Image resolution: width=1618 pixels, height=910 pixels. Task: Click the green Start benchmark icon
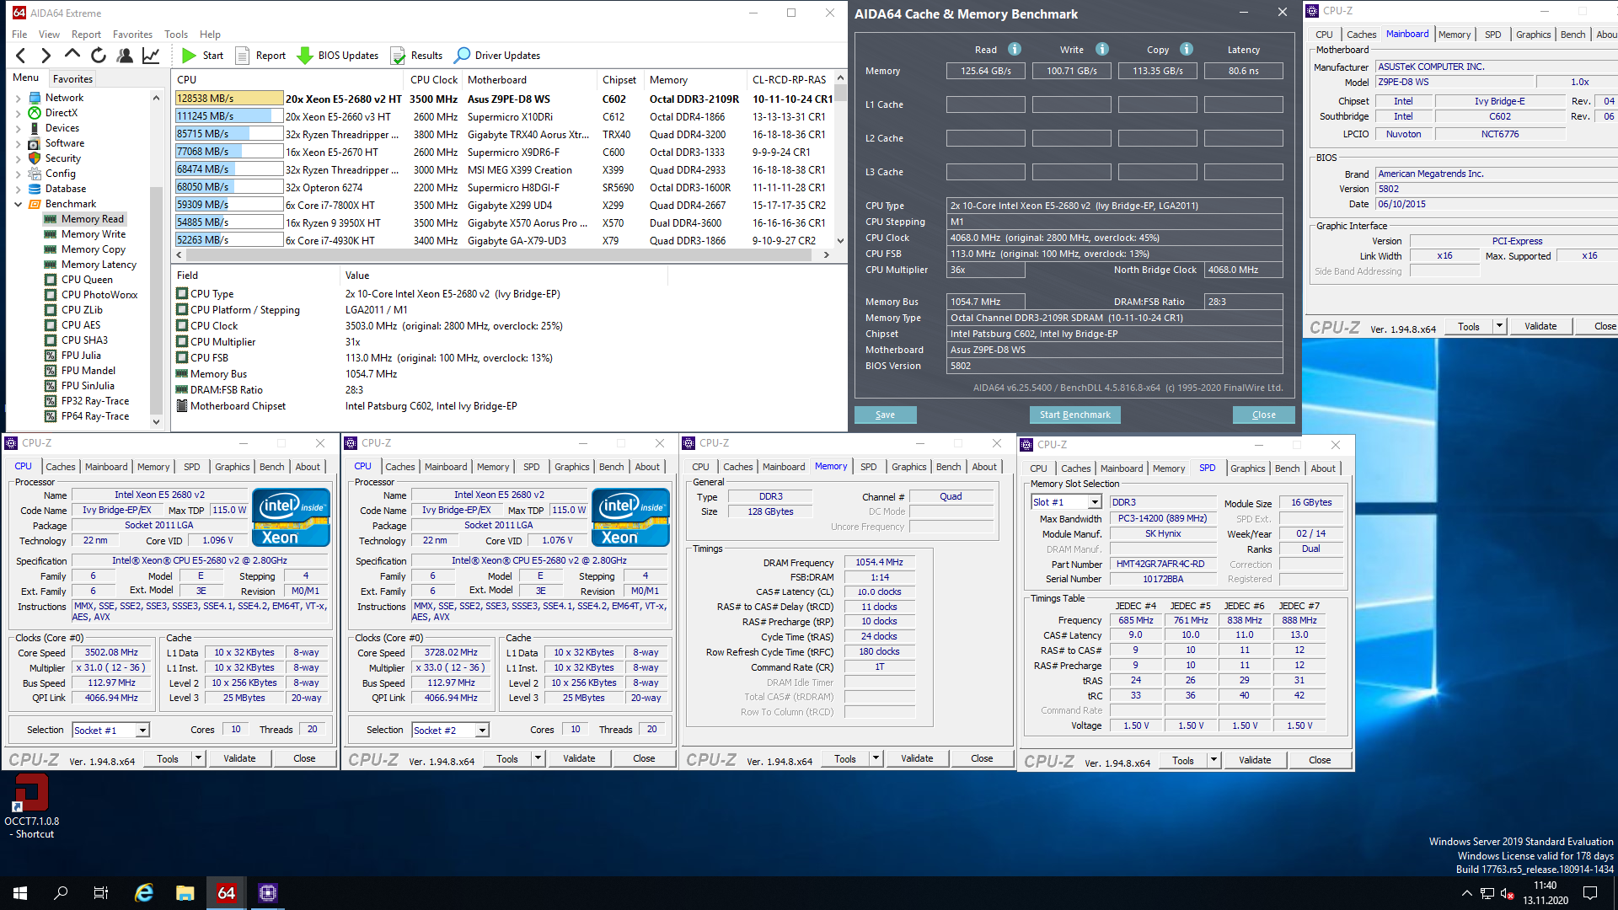pos(189,56)
